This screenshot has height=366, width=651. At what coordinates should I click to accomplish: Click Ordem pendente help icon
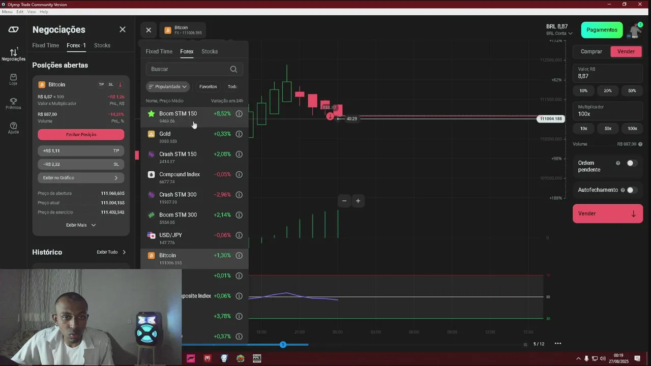(618, 163)
